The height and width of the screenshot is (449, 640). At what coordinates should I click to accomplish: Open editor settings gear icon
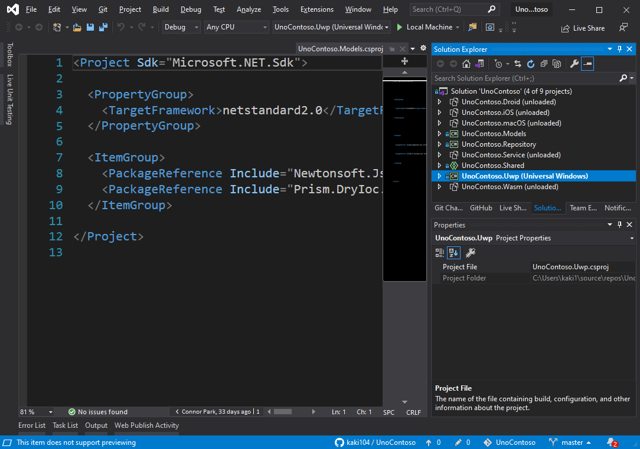pos(423,48)
